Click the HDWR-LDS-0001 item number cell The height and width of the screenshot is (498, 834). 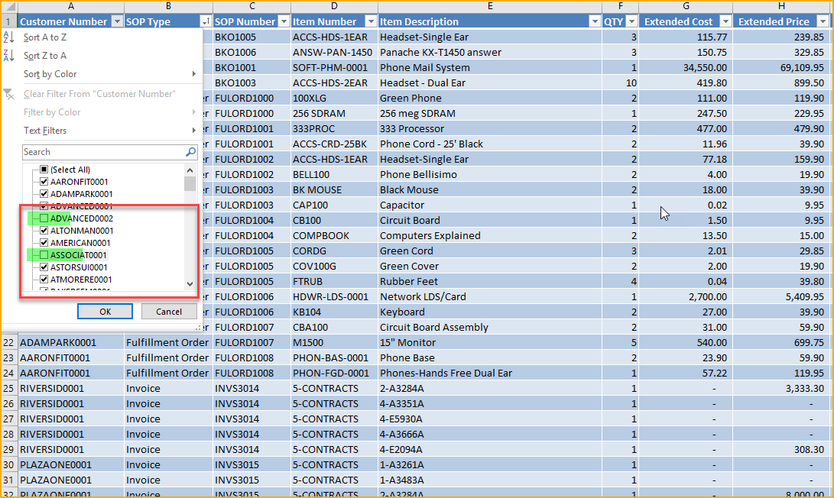[x=334, y=296]
